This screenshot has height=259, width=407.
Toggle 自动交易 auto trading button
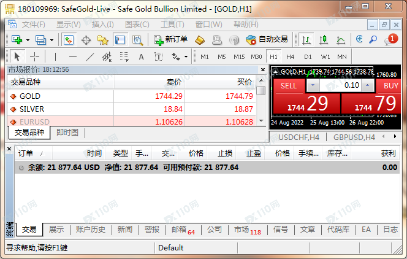(267, 40)
